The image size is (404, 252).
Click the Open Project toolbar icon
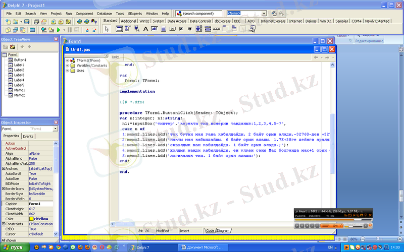[x=44, y=22]
